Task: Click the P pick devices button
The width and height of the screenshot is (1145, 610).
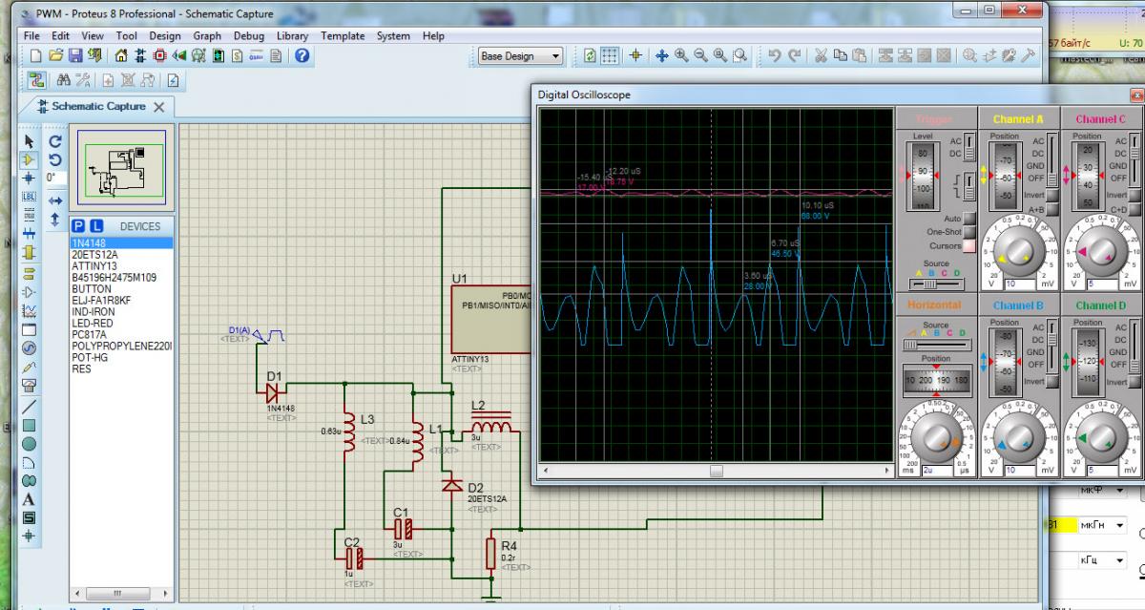Action: [x=80, y=226]
